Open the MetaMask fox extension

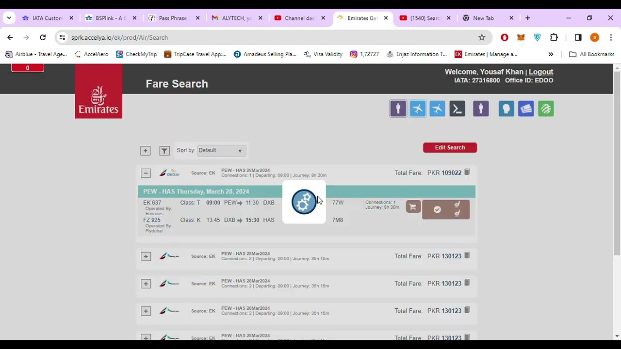click(521, 37)
